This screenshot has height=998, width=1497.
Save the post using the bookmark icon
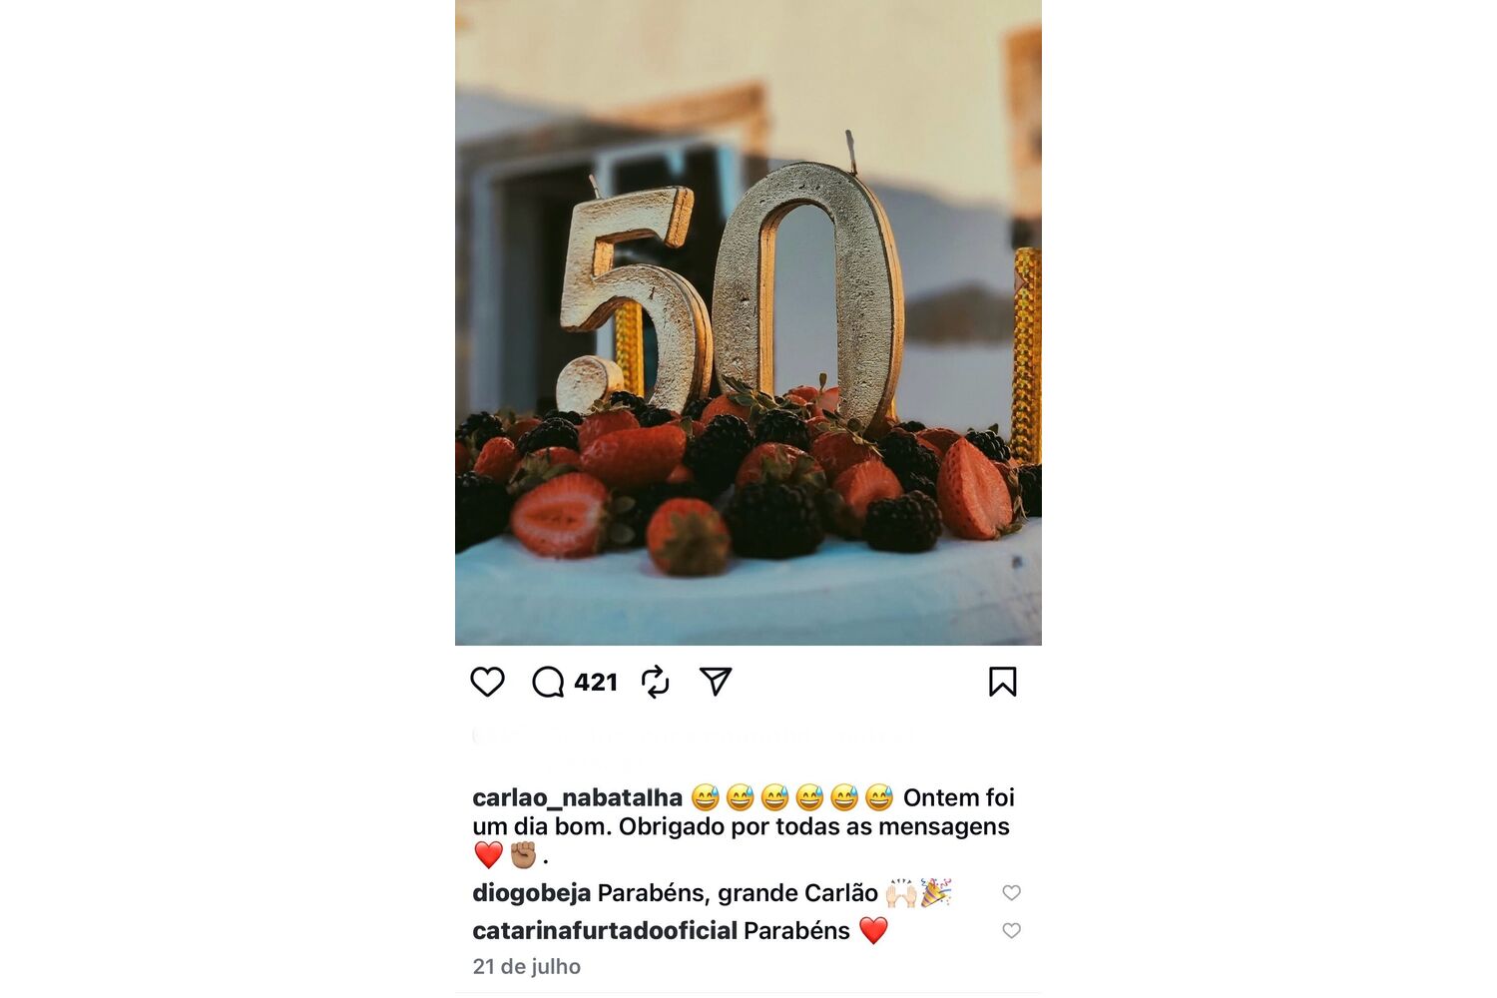pos(1002,682)
